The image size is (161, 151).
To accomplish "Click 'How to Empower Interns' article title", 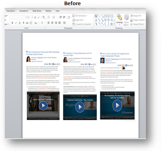I will click(43, 53).
